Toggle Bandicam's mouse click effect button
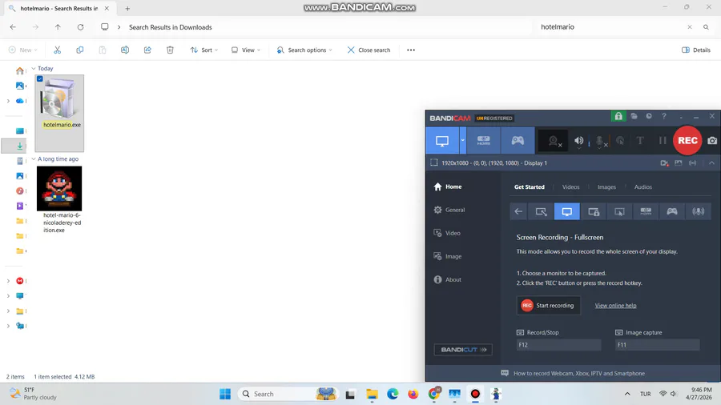Screen dimensions: 721x405 click(620, 141)
